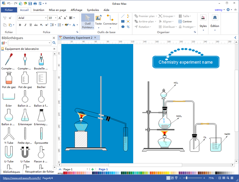This screenshot has width=239, height=182.
Task: Switch to Mise en page tab
Action: click(x=58, y=10)
